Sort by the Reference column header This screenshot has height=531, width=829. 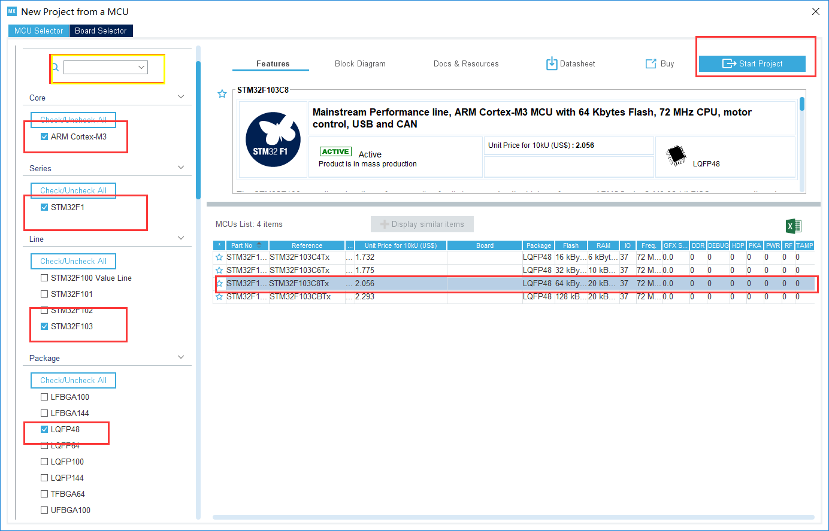[307, 245]
